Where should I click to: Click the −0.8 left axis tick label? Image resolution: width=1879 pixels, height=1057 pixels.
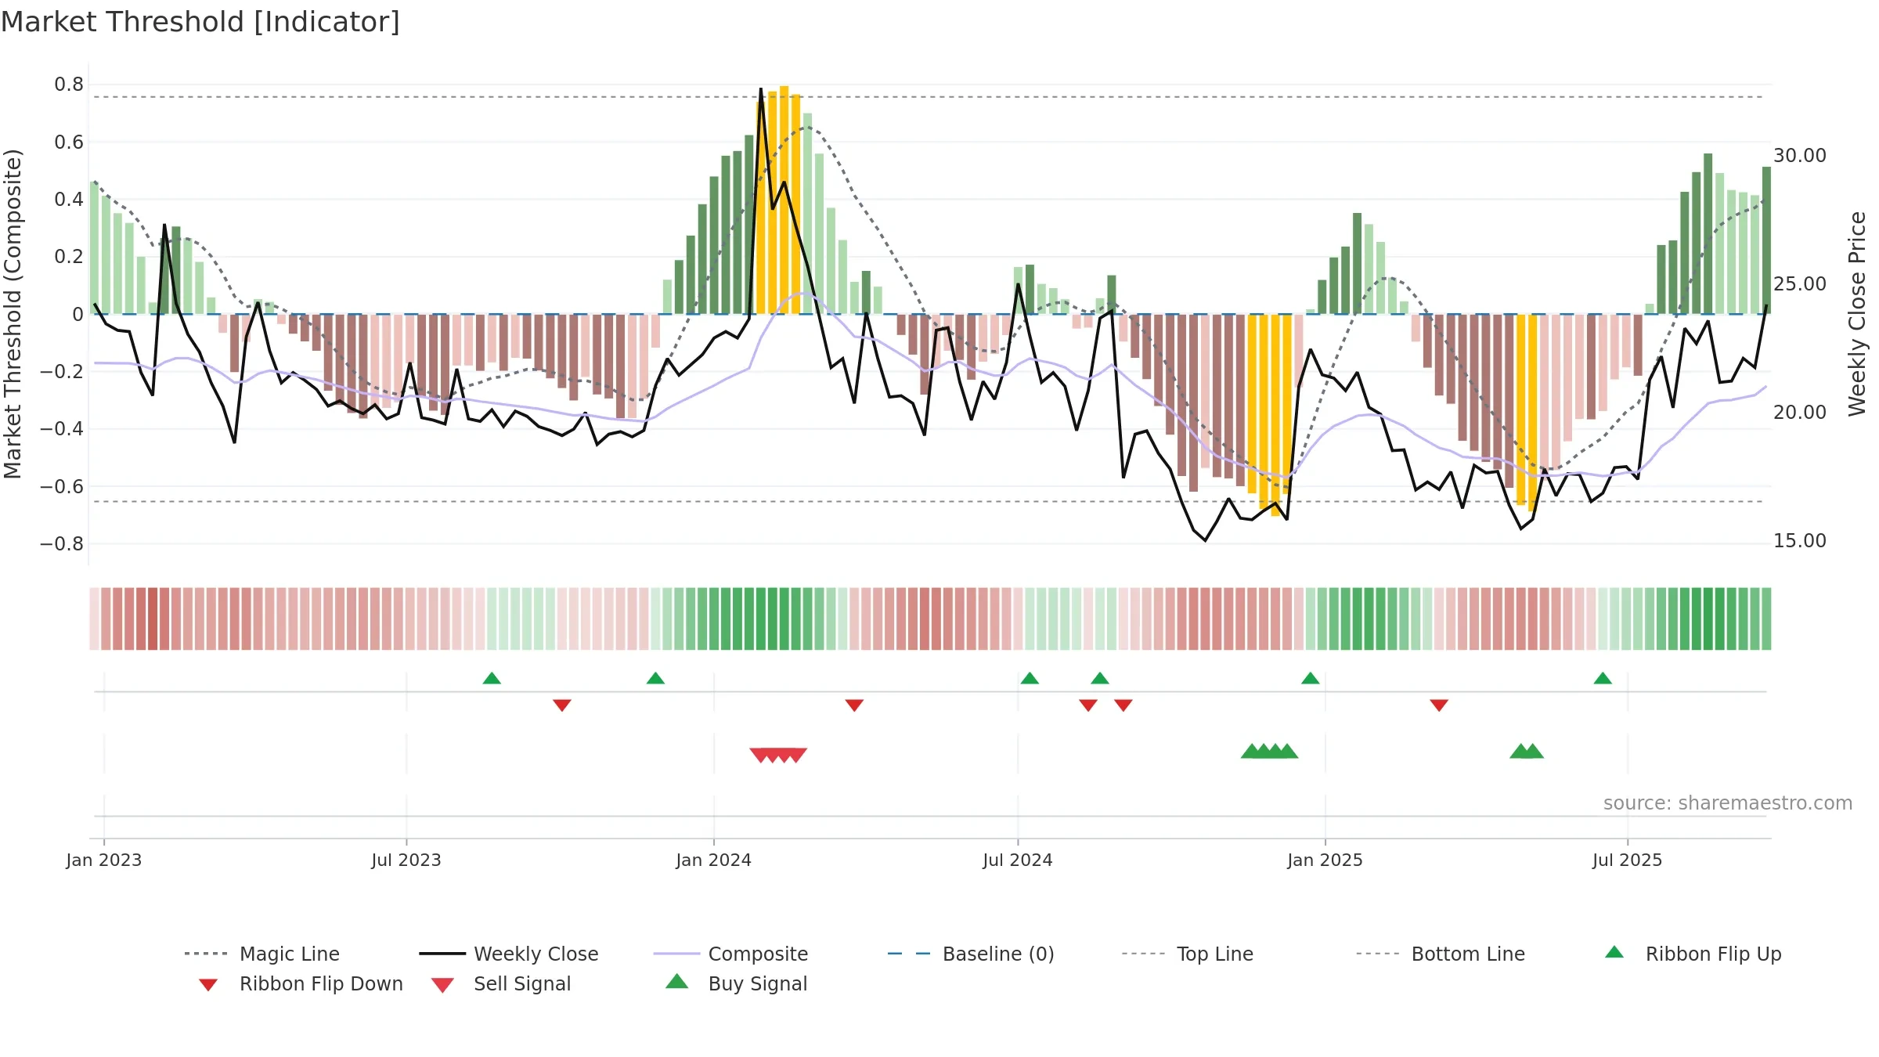62,544
